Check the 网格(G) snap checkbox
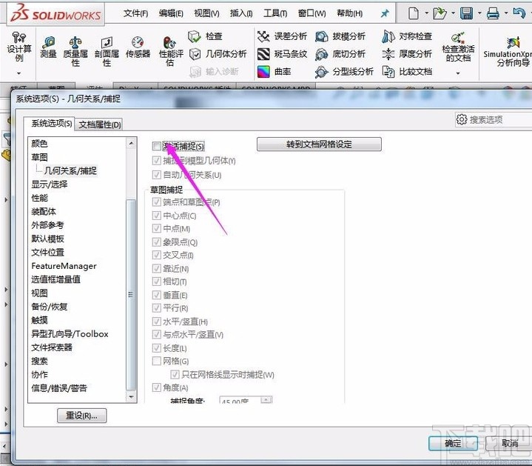Image resolution: width=532 pixels, height=466 pixels. (x=156, y=361)
